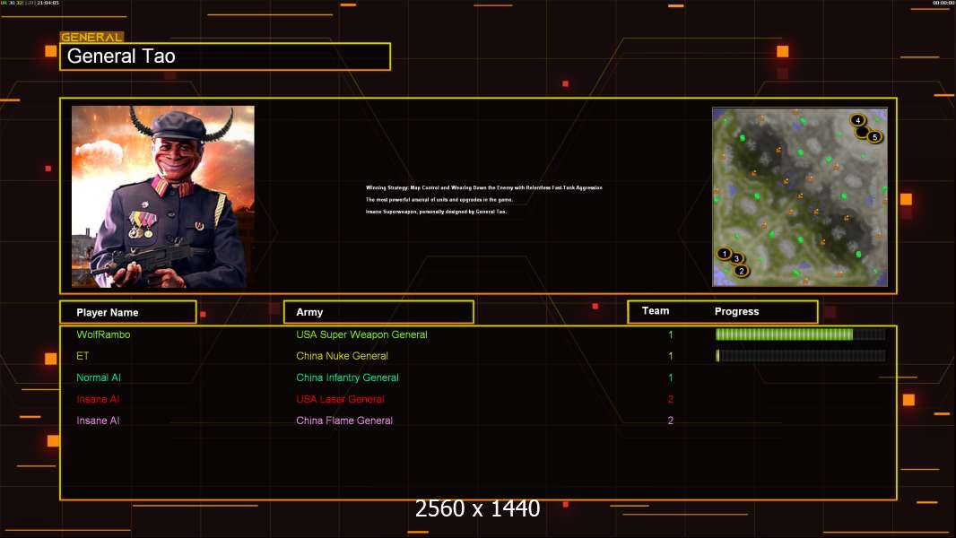
Task: Click team number 2 in China Flame row
Action: (x=671, y=421)
